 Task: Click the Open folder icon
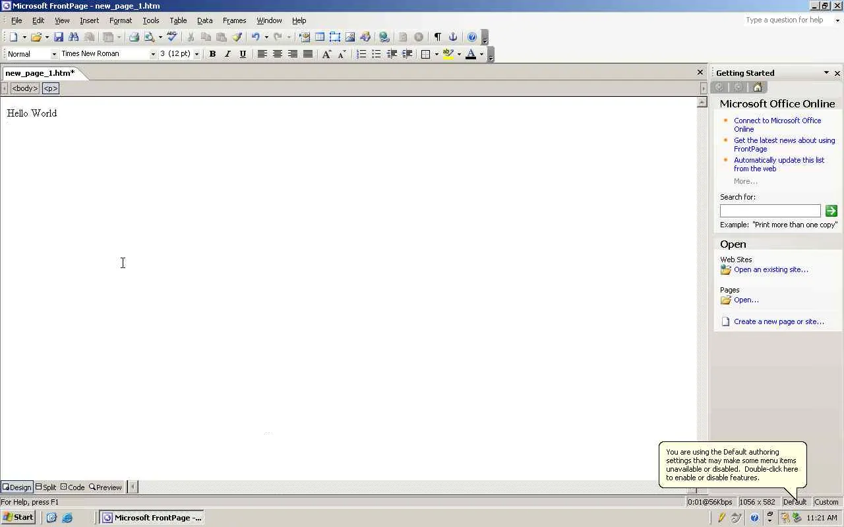pos(36,37)
